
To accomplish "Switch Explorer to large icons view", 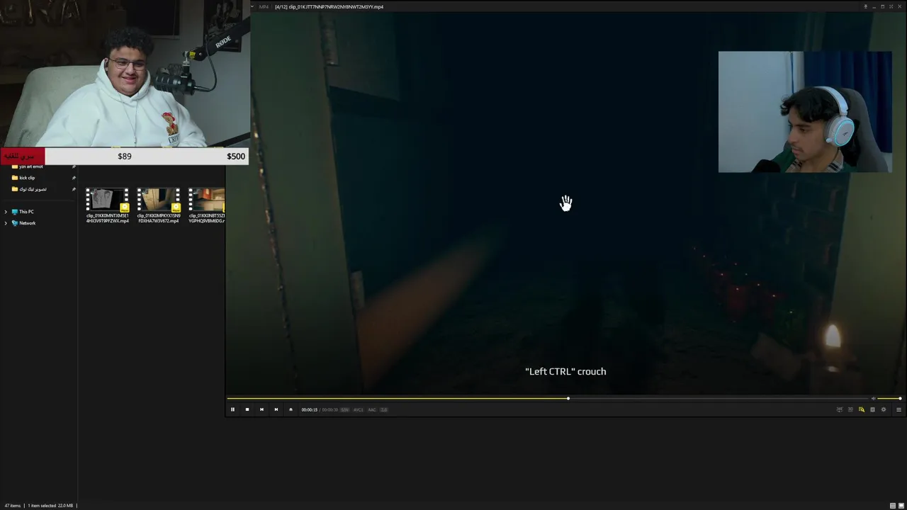I will point(901,506).
